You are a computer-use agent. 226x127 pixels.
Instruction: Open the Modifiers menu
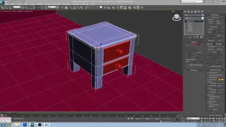(x=40, y=4)
